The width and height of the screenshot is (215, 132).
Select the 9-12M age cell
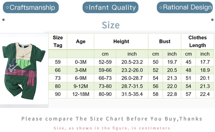tap(81, 86)
